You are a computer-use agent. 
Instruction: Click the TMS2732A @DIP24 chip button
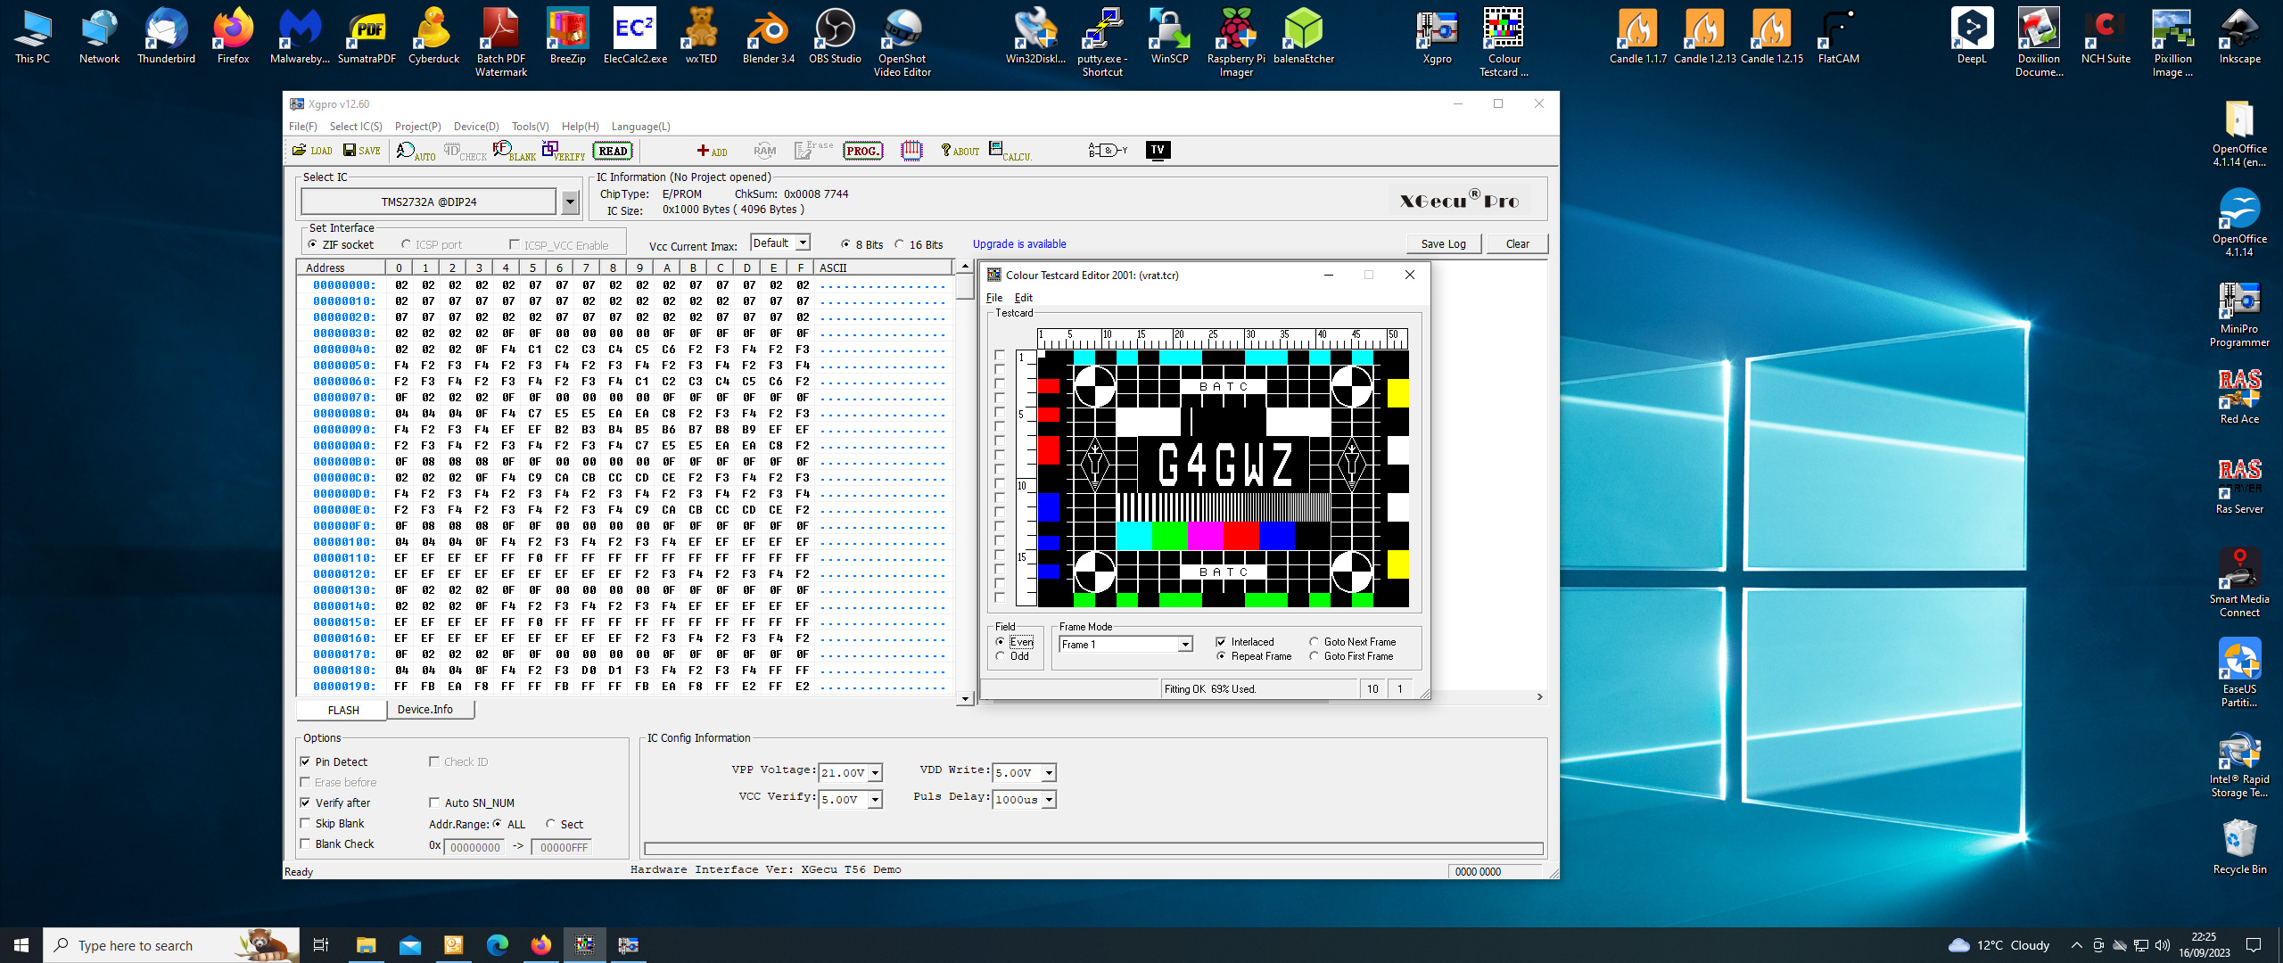point(429,202)
